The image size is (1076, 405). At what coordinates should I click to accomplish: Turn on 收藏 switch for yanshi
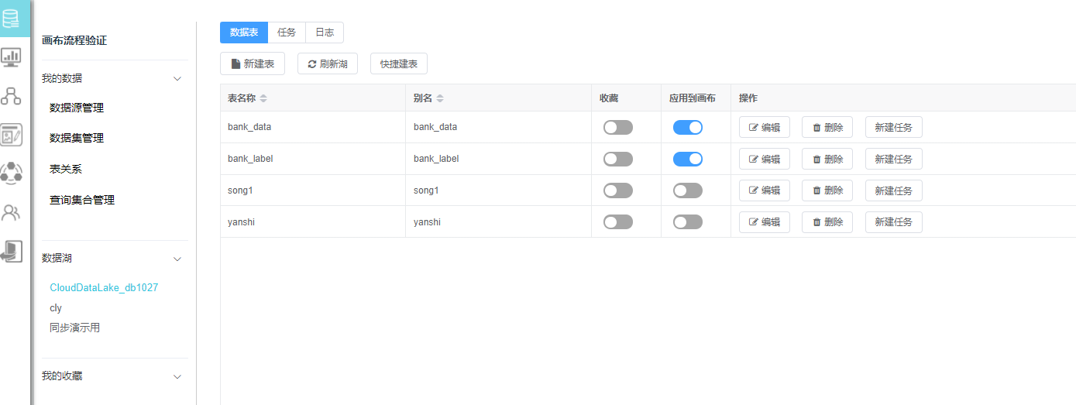pyautogui.click(x=618, y=222)
